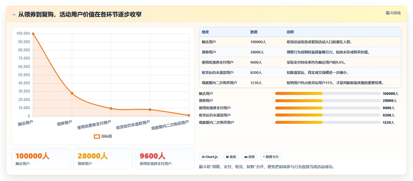Click the 收货后仍未退款用户 label in the progress list
This screenshot has width=413, height=181.
(x=215, y=115)
